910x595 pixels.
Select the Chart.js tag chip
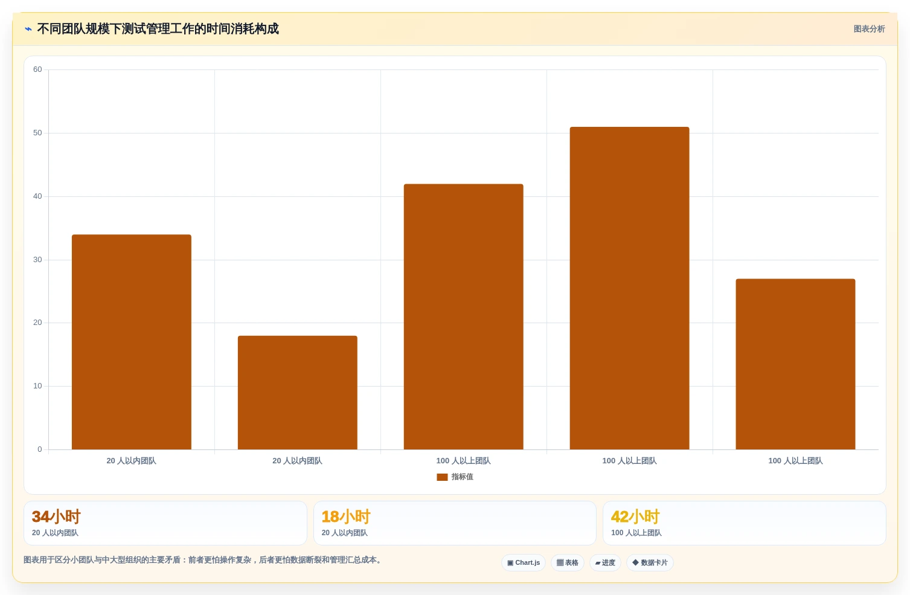point(524,563)
